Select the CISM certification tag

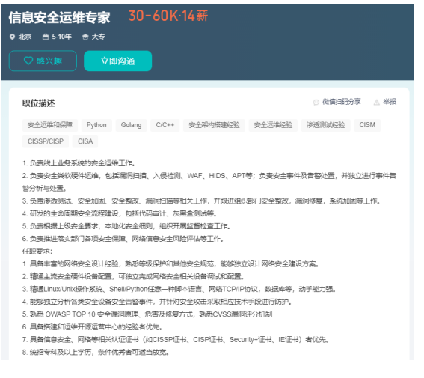(367, 125)
